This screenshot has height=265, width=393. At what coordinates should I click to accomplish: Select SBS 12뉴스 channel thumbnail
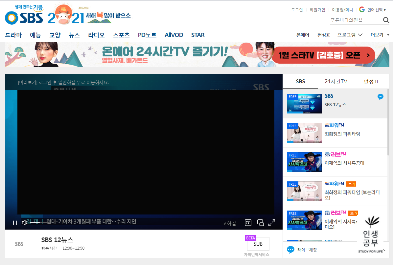(x=304, y=104)
